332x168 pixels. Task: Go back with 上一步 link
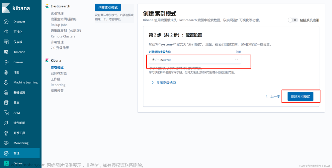[x=273, y=96]
